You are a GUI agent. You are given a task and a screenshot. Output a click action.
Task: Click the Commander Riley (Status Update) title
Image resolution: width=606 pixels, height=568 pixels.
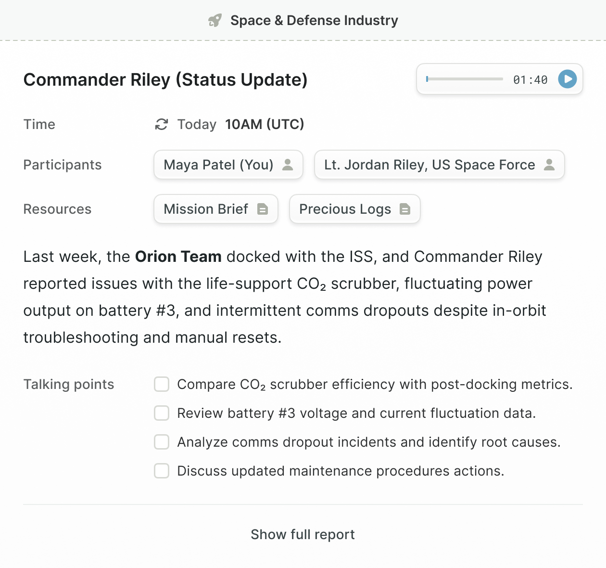click(x=165, y=79)
